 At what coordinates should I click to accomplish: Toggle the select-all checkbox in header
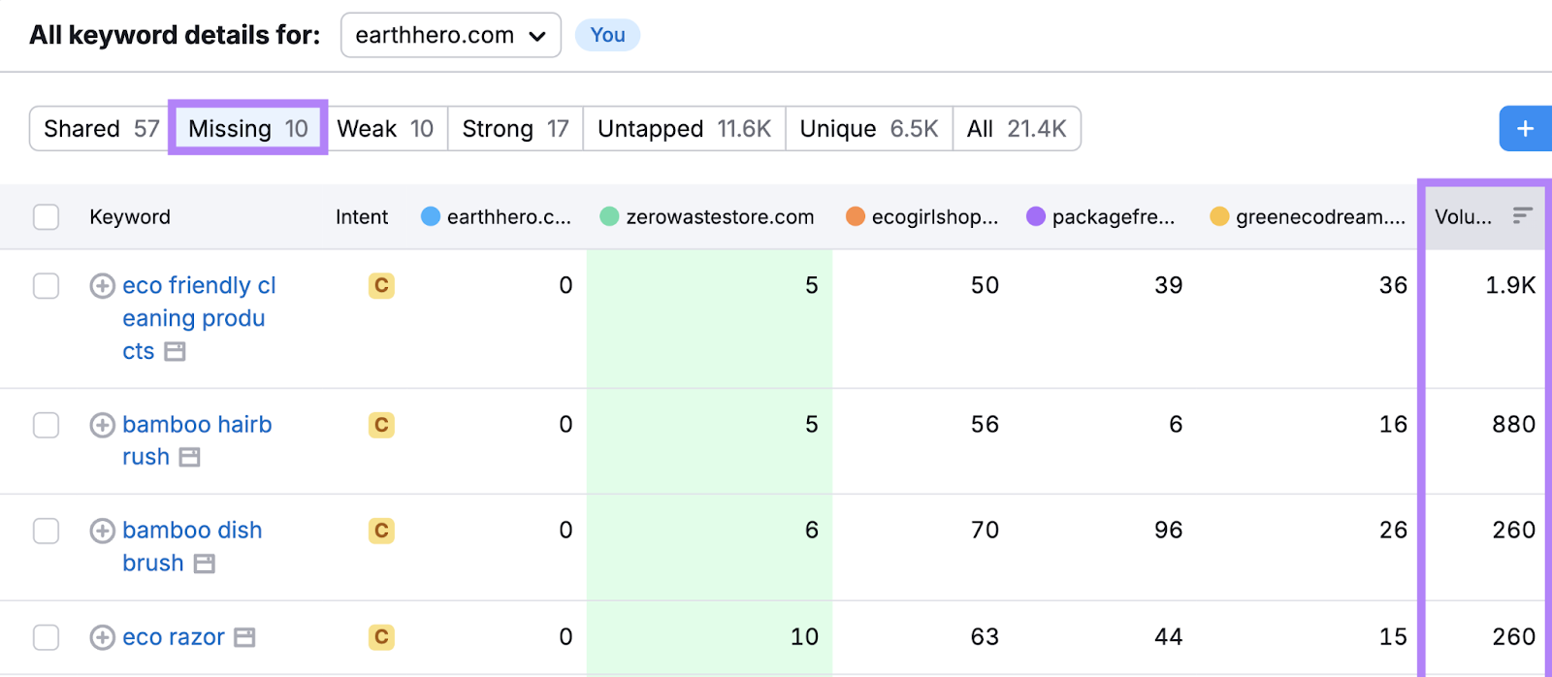47,216
